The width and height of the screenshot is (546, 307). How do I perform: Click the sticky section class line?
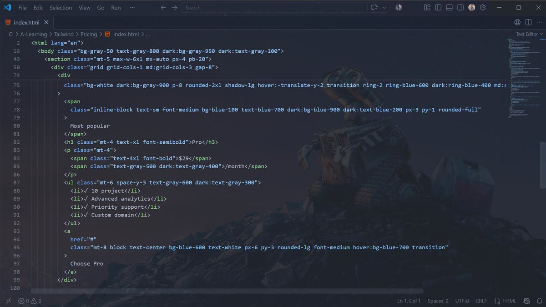tap(128, 59)
